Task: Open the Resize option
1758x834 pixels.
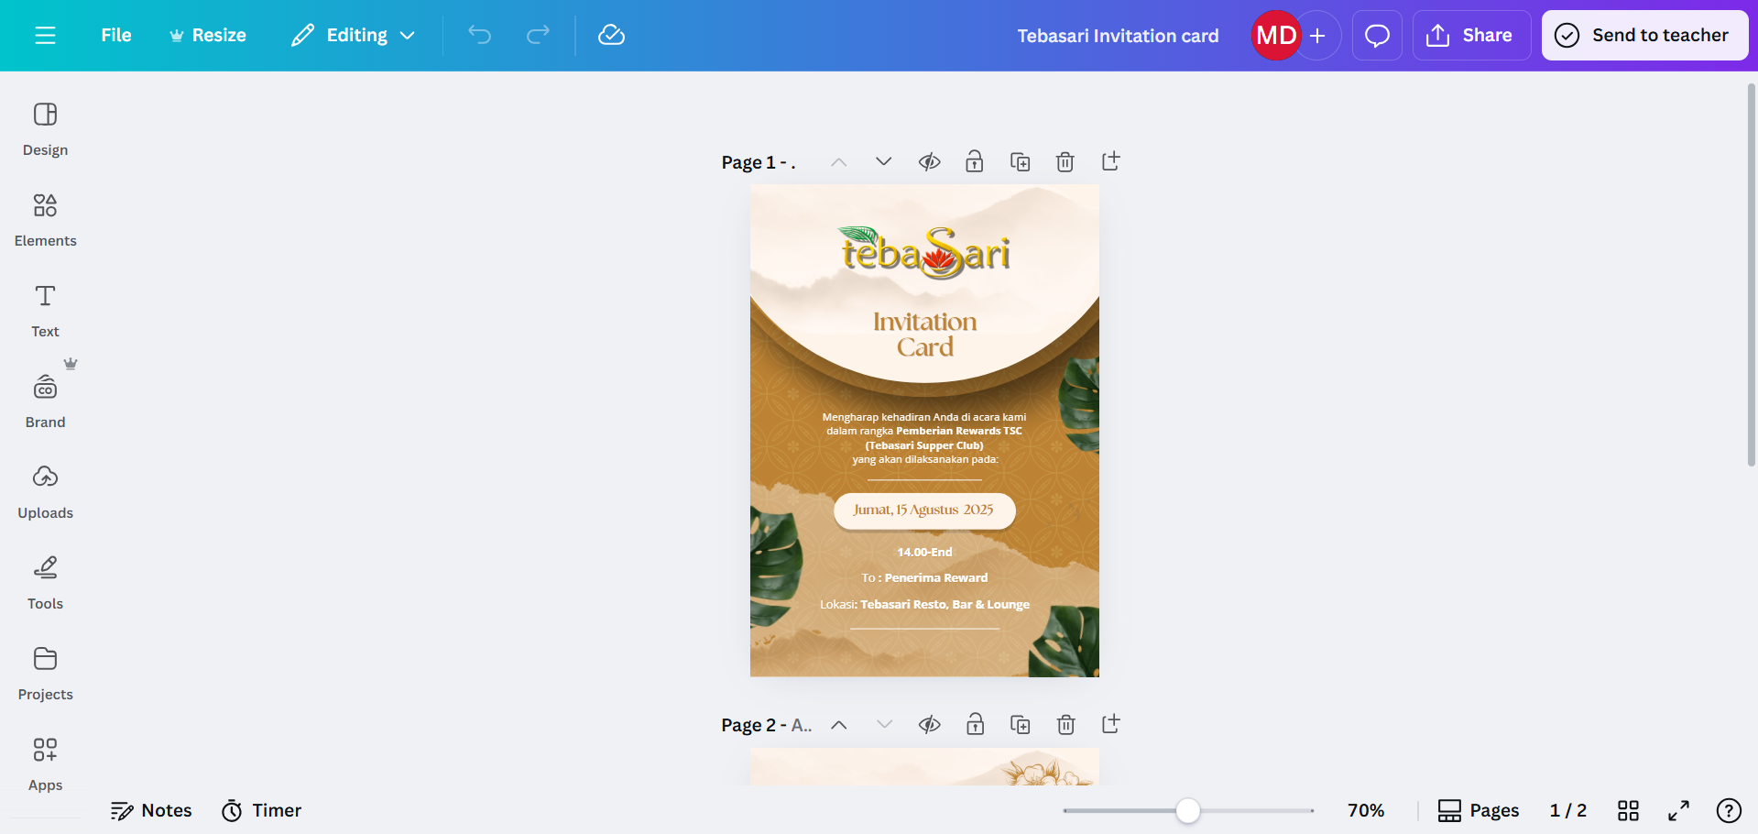Action: pos(208,35)
